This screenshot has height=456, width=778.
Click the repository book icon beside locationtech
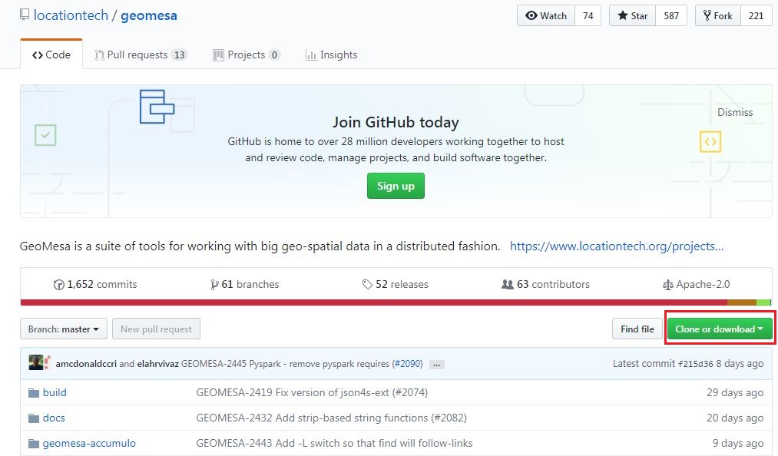click(25, 15)
